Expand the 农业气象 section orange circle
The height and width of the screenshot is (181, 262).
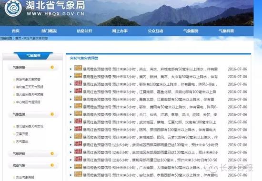tap(52, 165)
